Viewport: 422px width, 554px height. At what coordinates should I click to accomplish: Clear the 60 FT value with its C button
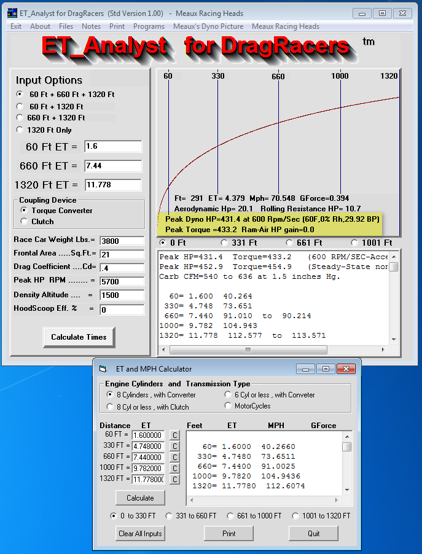pyautogui.click(x=174, y=435)
